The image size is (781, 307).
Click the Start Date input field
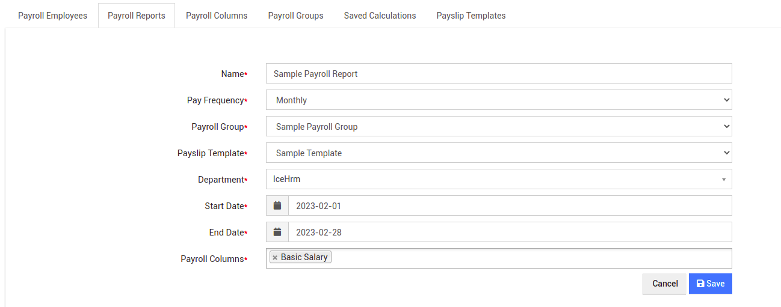[509, 205]
